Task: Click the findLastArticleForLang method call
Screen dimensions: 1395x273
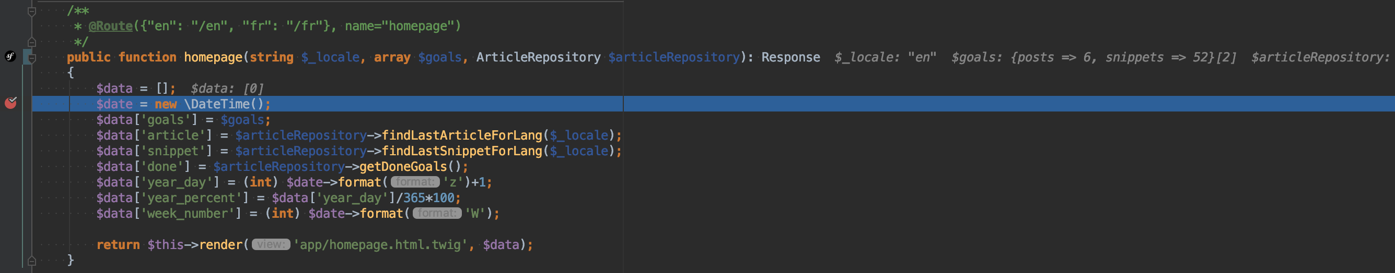Action: coord(462,135)
